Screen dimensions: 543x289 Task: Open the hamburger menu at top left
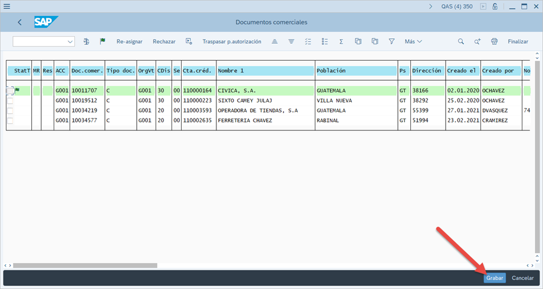[x=7, y=6]
